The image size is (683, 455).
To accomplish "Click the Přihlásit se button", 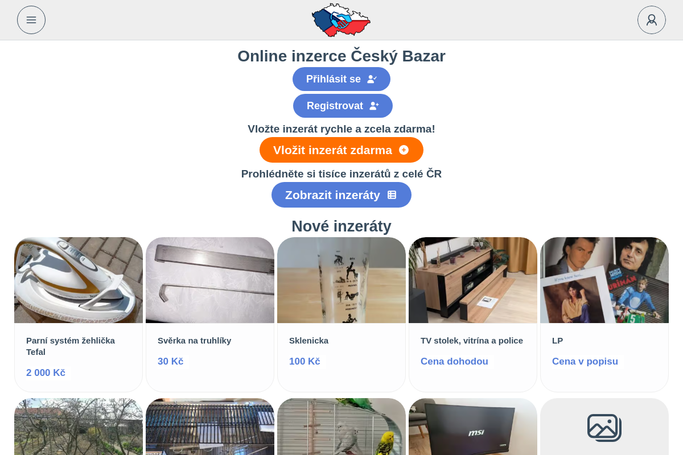I will pyautogui.click(x=341, y=79).
